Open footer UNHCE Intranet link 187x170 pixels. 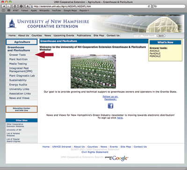62,147
